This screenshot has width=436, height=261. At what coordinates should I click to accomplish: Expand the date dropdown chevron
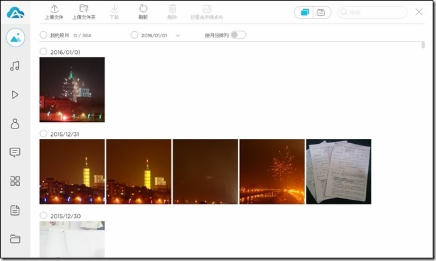[178, 35]
